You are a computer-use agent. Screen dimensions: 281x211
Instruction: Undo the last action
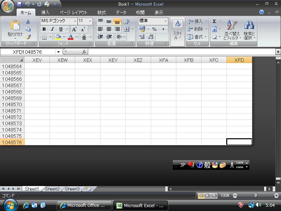coord(27,4)
